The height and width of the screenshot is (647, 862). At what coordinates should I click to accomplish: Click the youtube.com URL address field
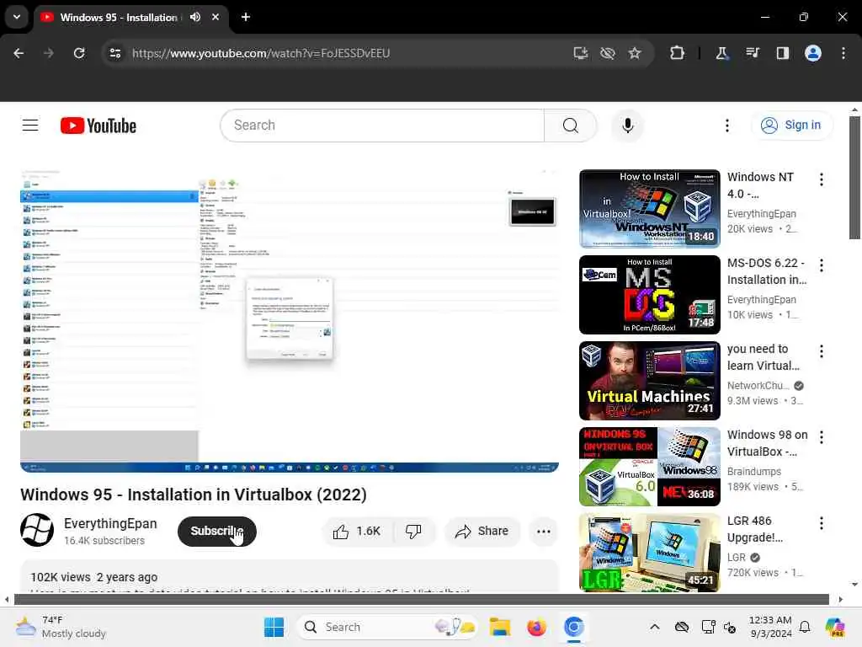[x=261, y=53]
